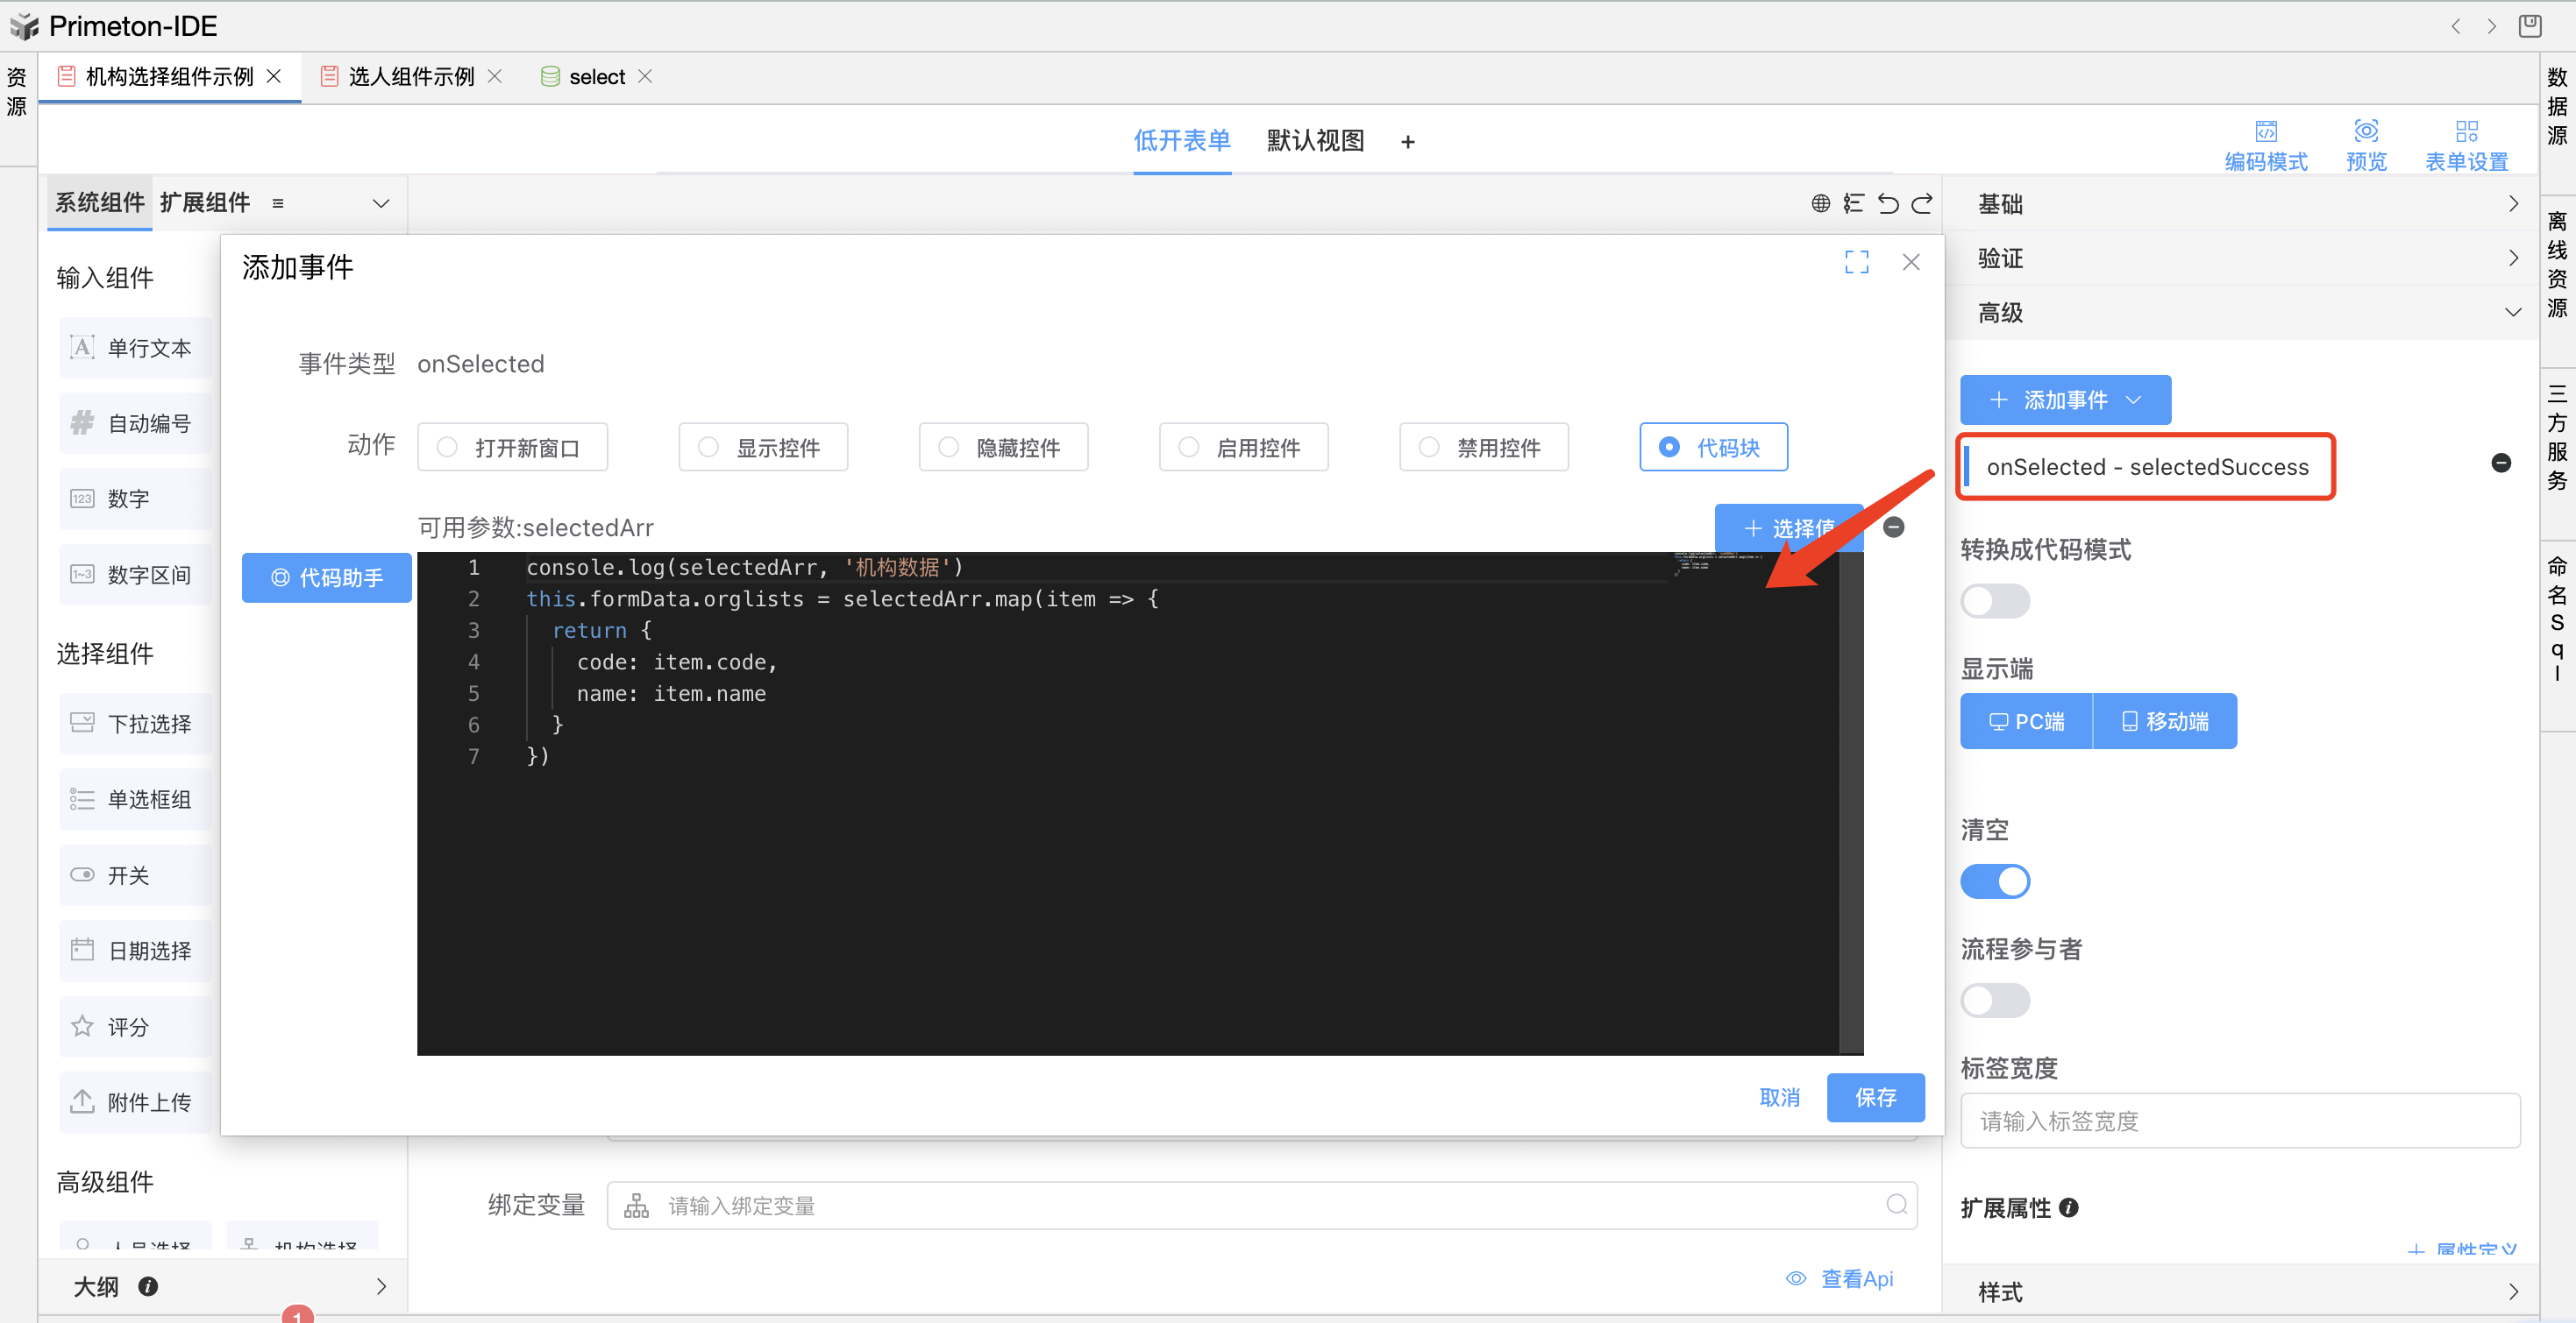Image resolution: width=2576 pixels, height=1323 pixels.
Task: Toggle the 转换成代码模式 switch
Action: pos(1994,602)
